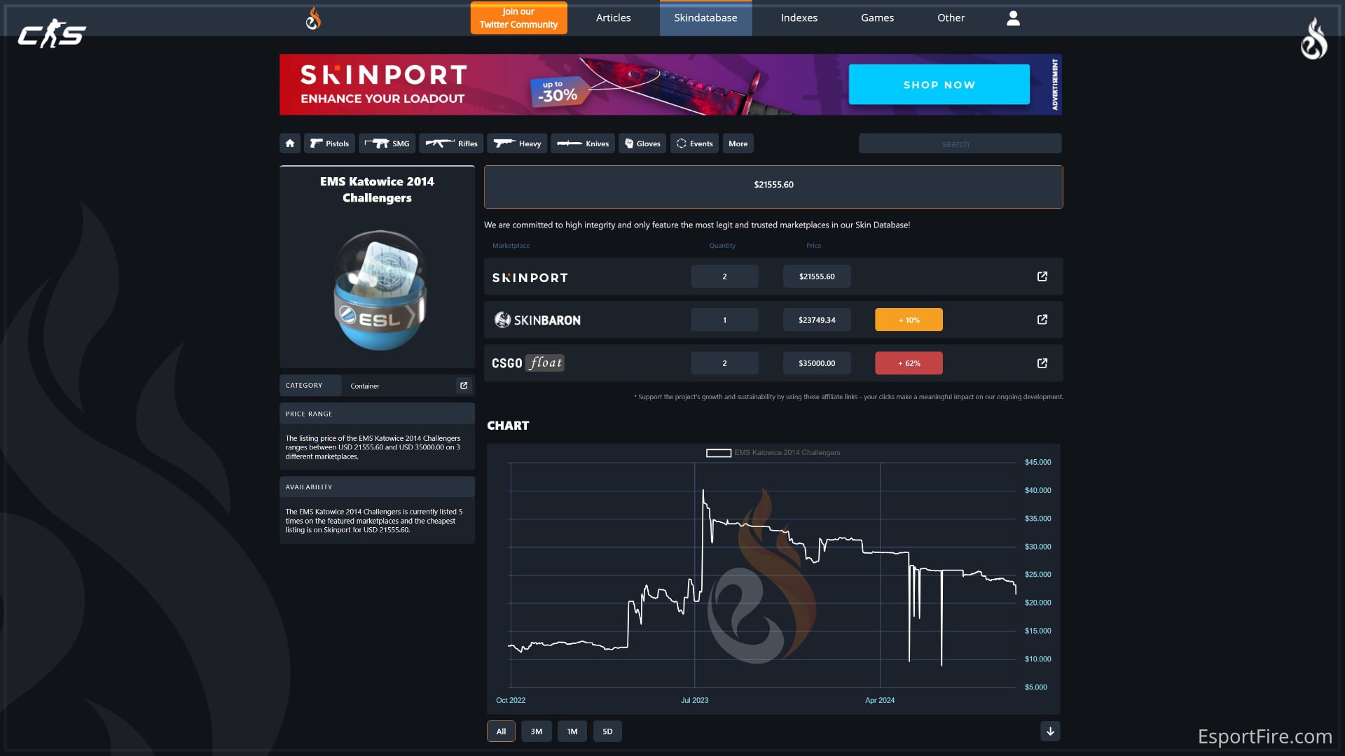Open the Events category
1345x756 pixels.
click(x=694, y=143)
